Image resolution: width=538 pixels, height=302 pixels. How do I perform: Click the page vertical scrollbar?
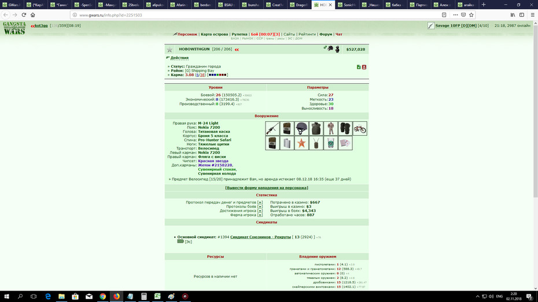pos(535,111)
